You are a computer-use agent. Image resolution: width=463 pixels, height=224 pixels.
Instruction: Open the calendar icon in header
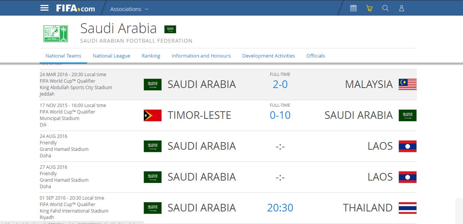353,8
